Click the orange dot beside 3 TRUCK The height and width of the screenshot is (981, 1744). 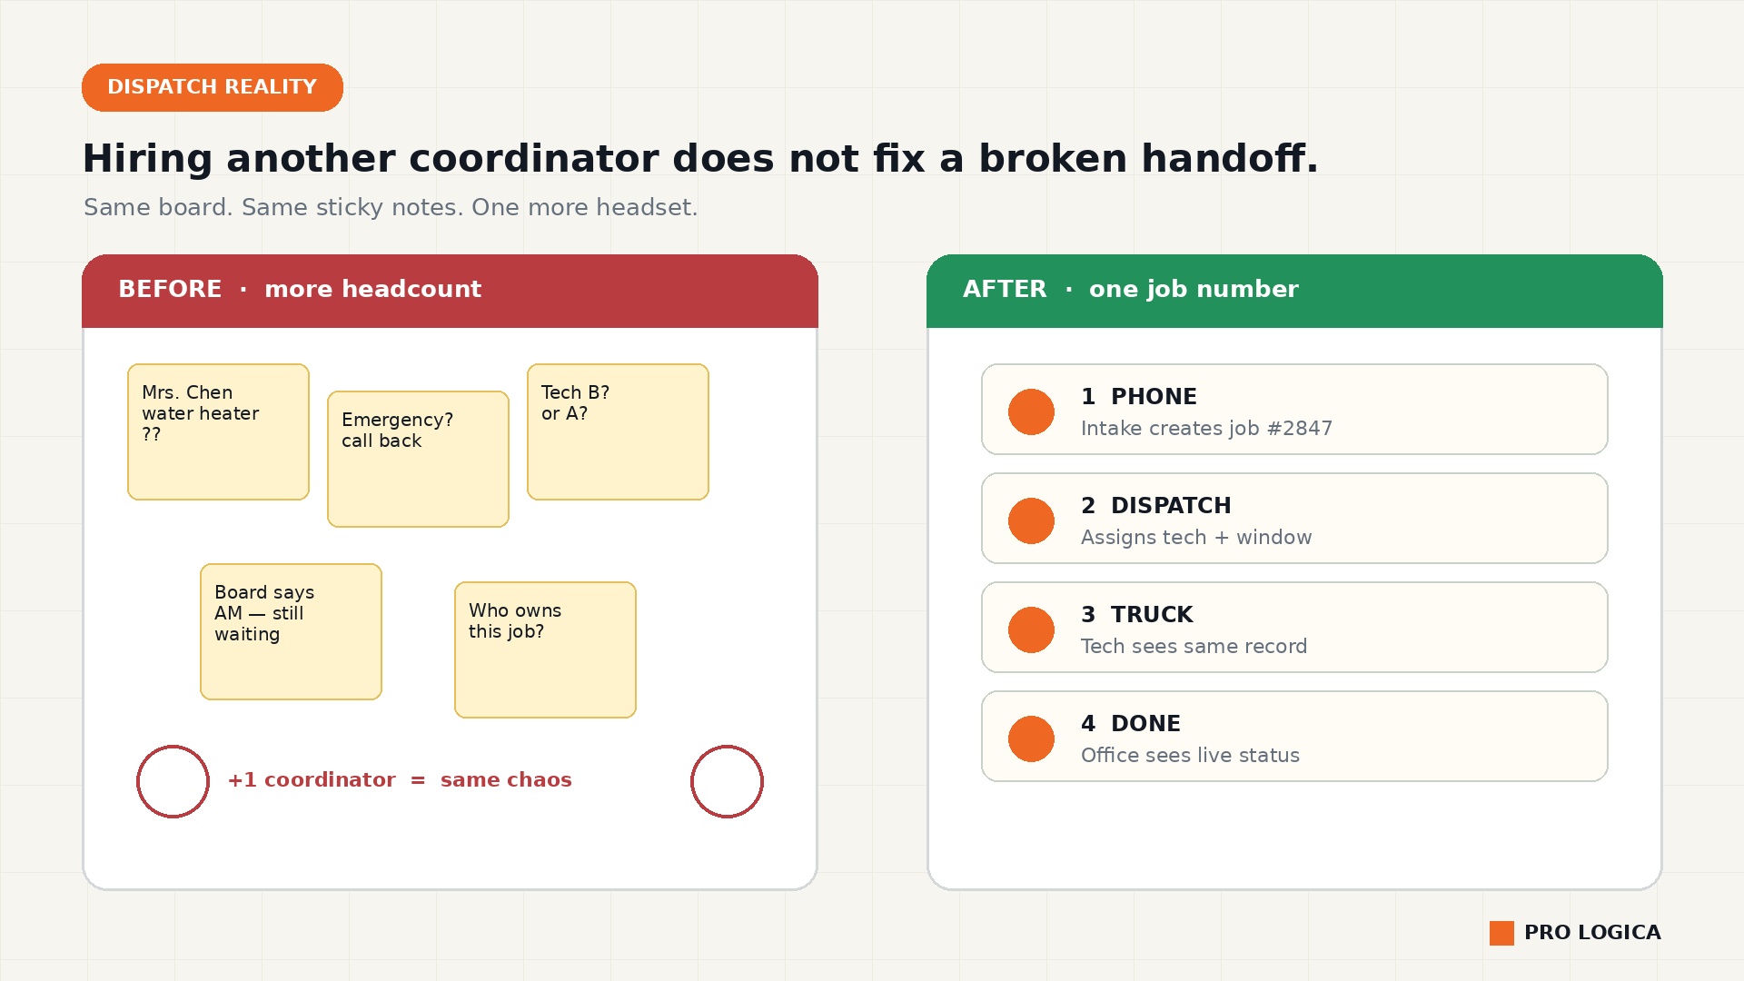click(x=1031, y=629)
